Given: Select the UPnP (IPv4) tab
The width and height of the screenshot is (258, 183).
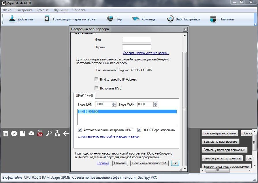Looking at the screenshot, I should [x=84, y=96].
